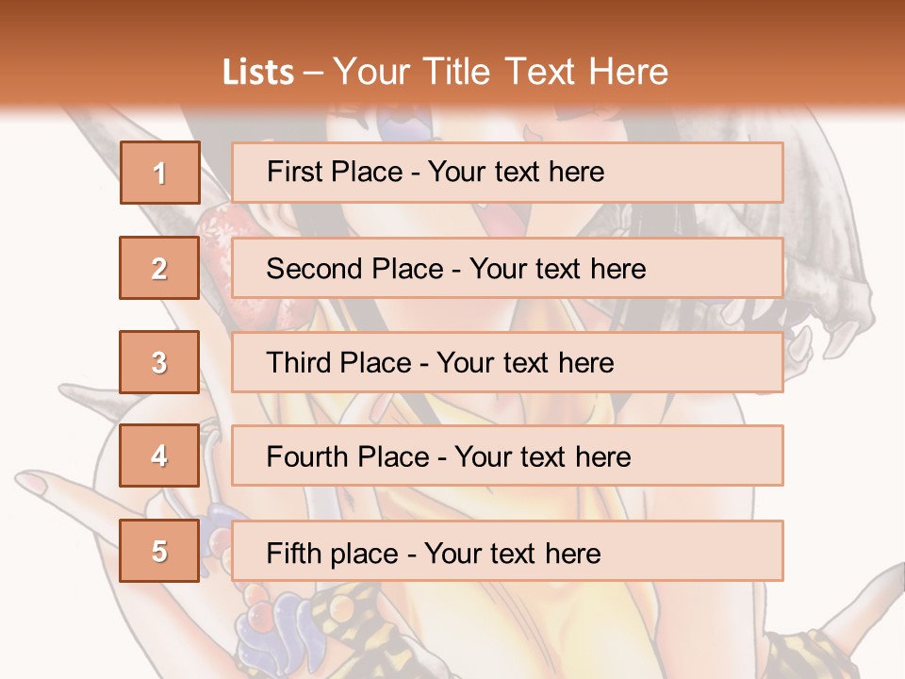905x679 pixels.
Task: Click 'Your Title Text Here' title text
Action: (501, 73)
